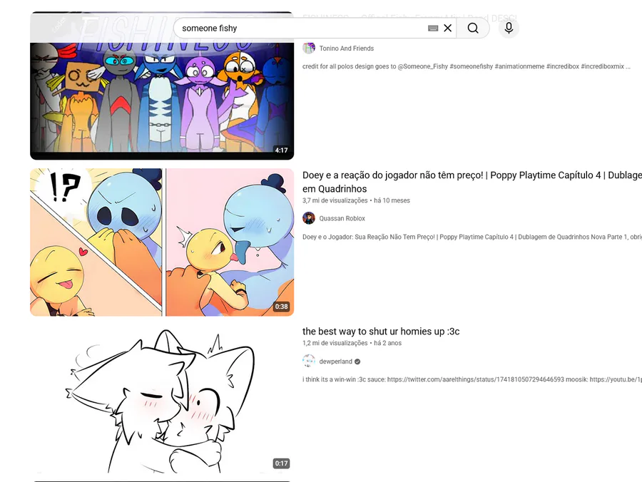Click description 'Doey e o Jogador: Sua Reação'

click(x=472, y=237)
